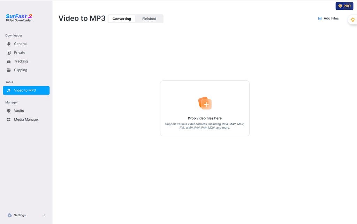Open the Tracking briefcase icon
Screen dimensions: 357x224
click(x=9, y=61)
